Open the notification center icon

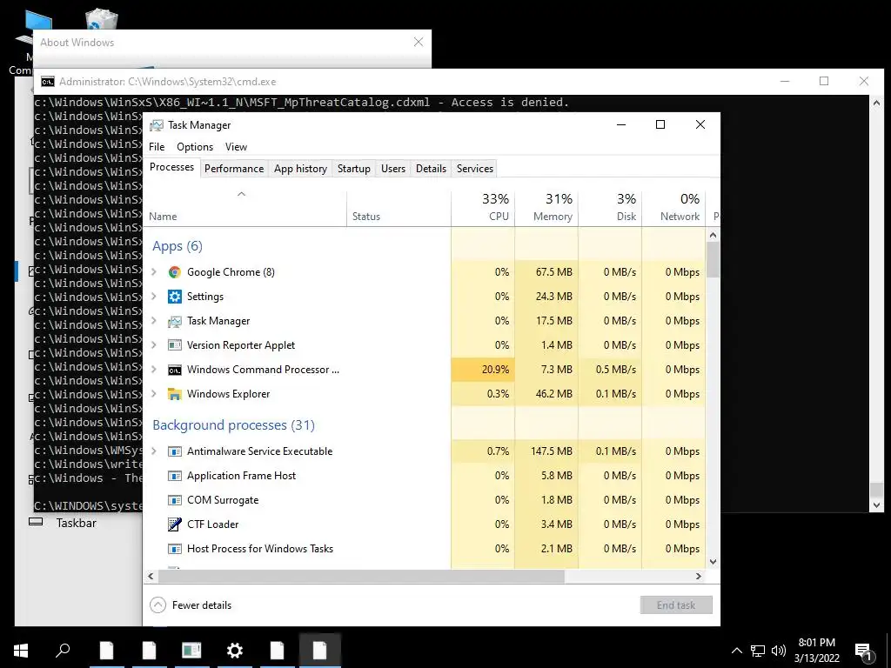pos(864,651)
